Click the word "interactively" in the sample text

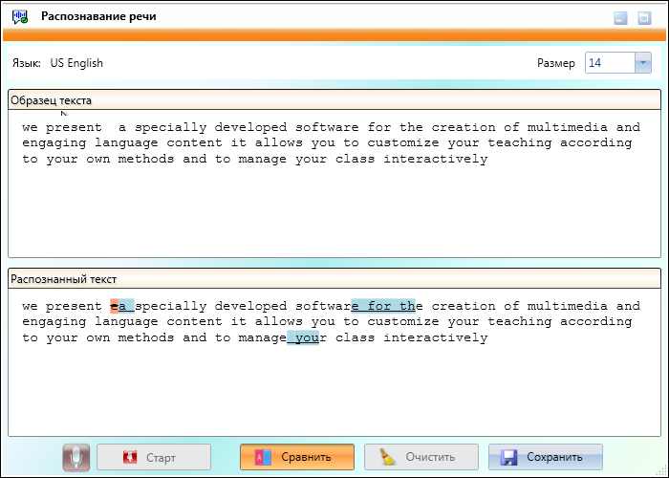click(435, 160)
